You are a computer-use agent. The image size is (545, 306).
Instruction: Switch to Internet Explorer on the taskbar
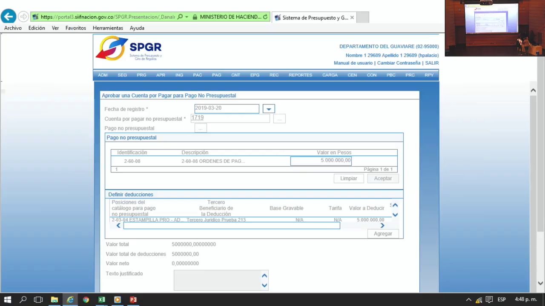pos(70,300)
